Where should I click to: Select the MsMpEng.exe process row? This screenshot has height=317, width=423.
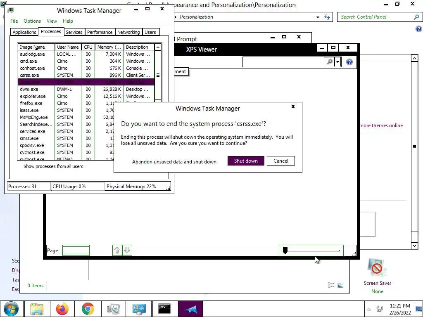66,117
